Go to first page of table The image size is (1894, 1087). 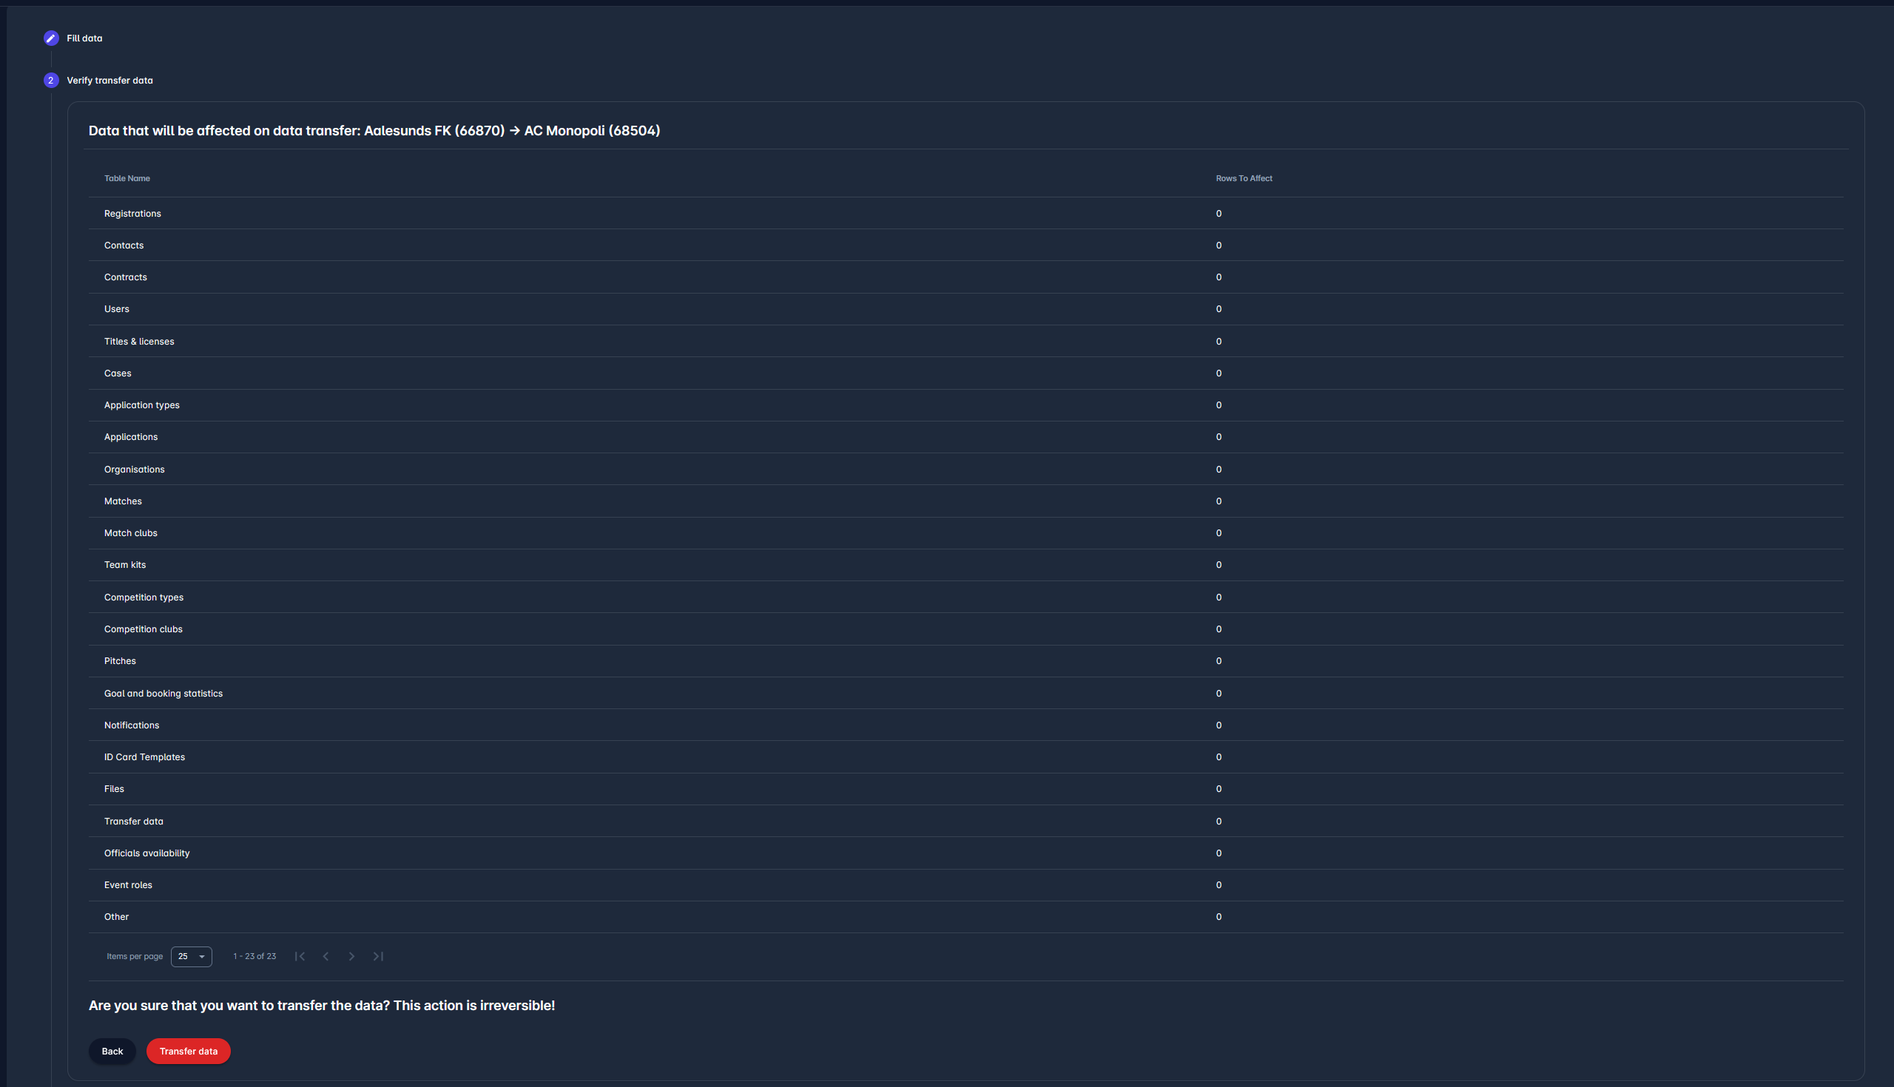[300, 956]
